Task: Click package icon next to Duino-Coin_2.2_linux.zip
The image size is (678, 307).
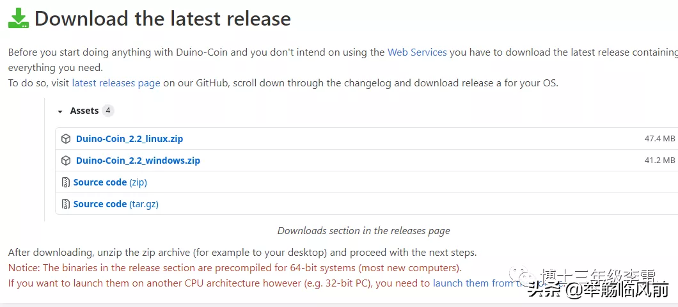Action: tap(66, 139)
